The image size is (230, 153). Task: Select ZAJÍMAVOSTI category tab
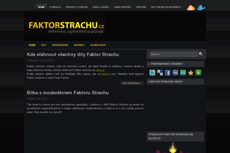(x=98, y=45)
